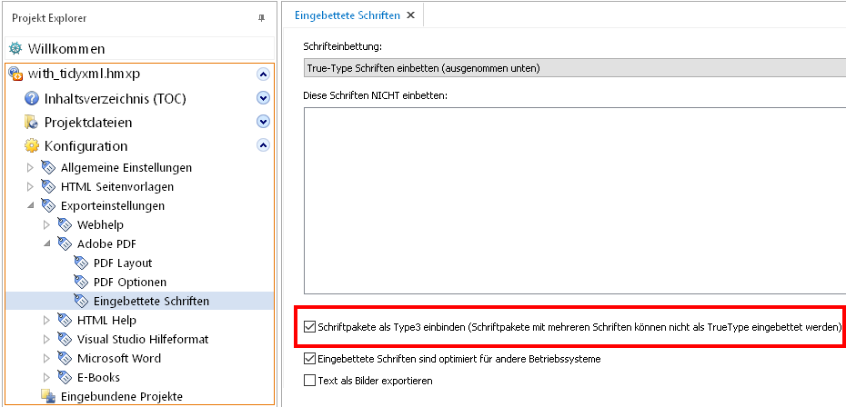Click the pin icon in Projekt Explorer header
The height and width of the screenshot is (407, 846).
tap(263, 17)
